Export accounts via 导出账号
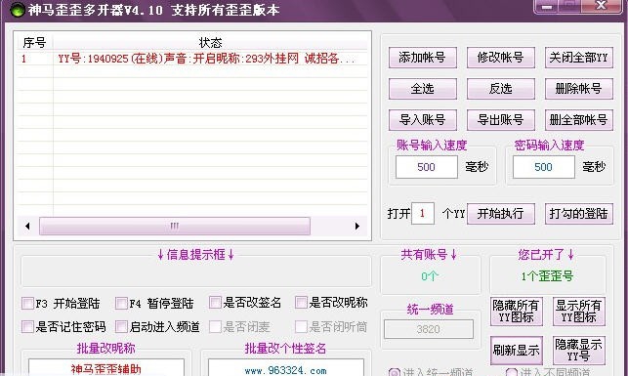Viewport: 628px width, 376px height. [501, 120]
